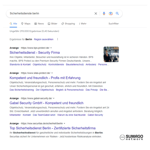Click the https://www.silas-protect.de/ URL text

[36, 73]
